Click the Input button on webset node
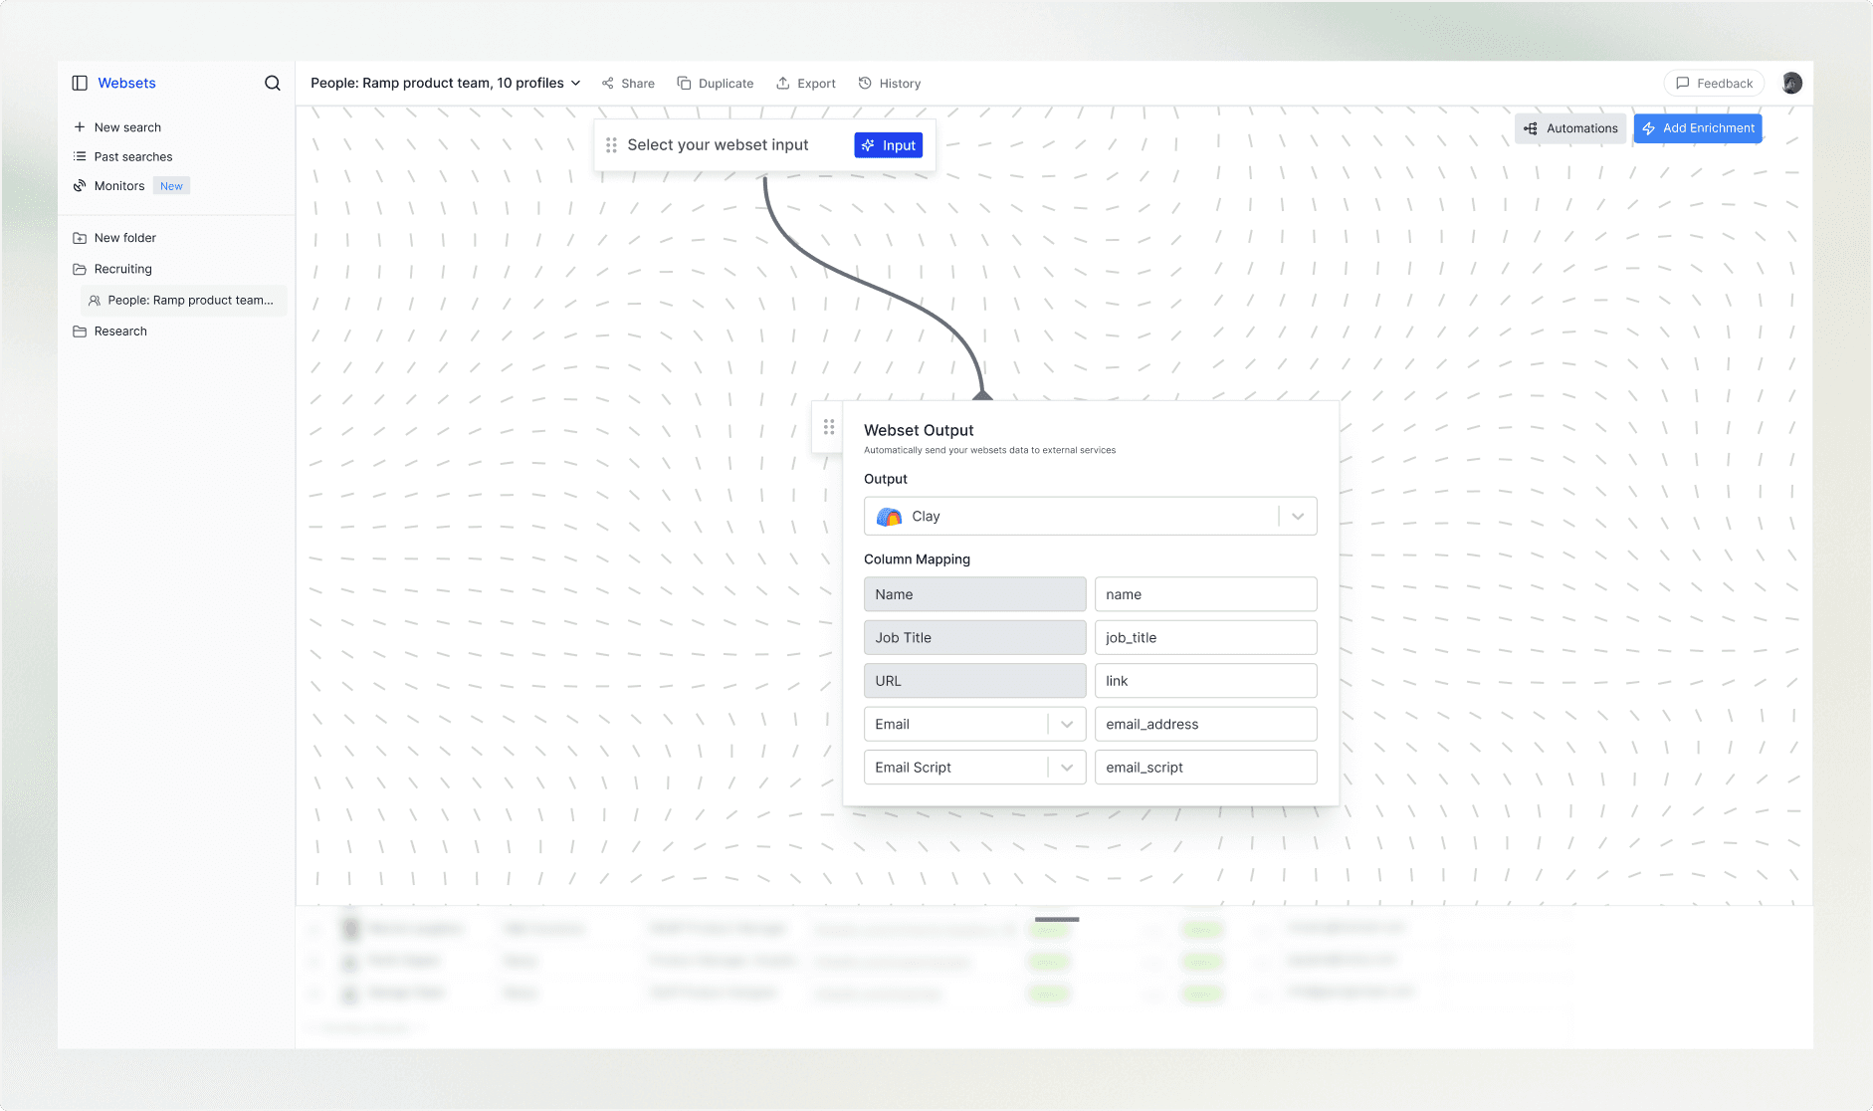This screenshot has width=1873, height=1111. click(889, 145)
